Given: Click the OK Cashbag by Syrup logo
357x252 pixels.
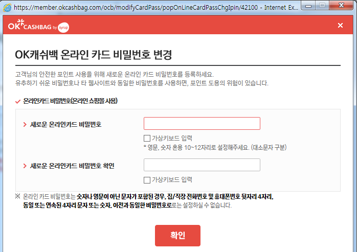Looking at the screenshot, I should coord(38,27).
